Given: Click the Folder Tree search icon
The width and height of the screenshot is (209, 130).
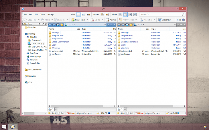Looking at the screenshot, I should click(x=40, y=24).
